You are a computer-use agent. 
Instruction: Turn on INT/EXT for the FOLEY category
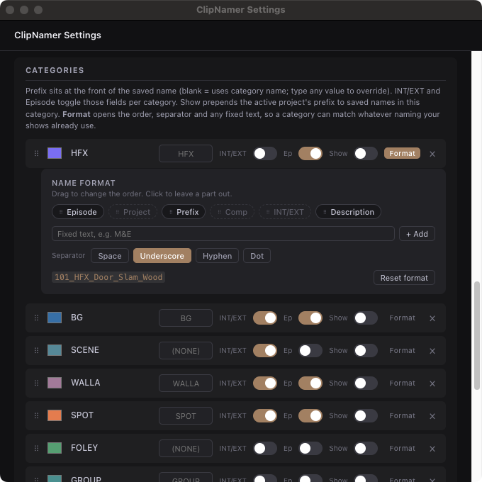click(265, 448)
